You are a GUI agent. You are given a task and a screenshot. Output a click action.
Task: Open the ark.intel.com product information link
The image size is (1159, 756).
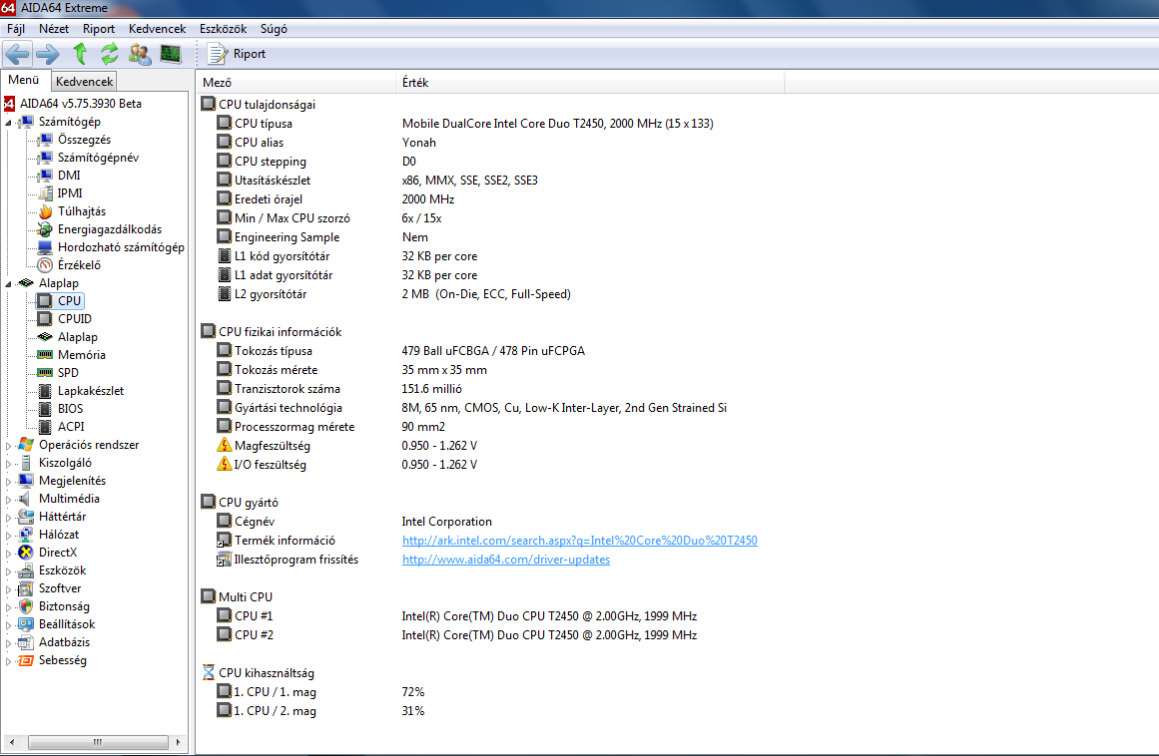coord(579,541)
